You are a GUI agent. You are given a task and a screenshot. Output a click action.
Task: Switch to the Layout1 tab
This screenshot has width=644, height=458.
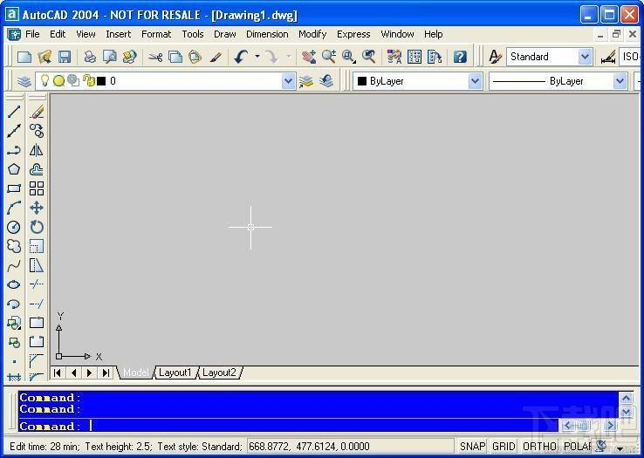pos(175,373)
